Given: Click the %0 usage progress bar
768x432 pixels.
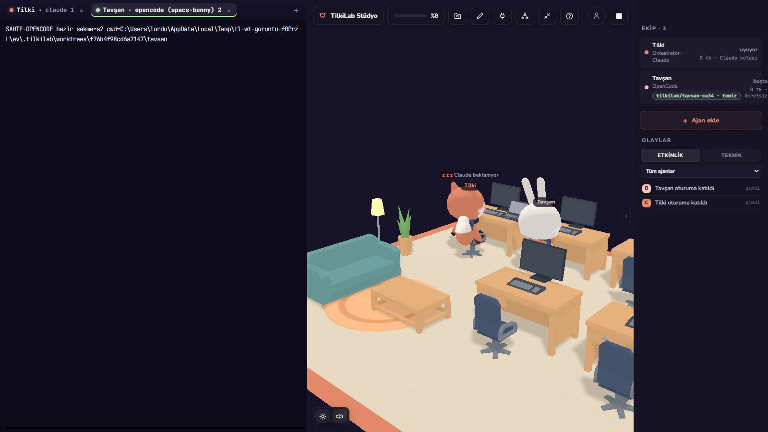Looking at the screenshot, I should click(x=416, y=16).
